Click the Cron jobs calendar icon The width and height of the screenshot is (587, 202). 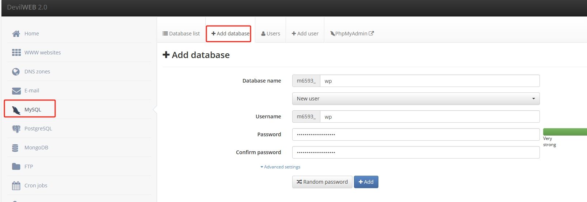(16, 186)
